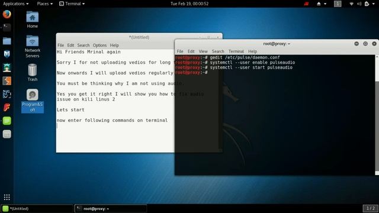Viewport: 379px width, 213px height.
Task: Open the Trash on the desktop
Action: pyautogui.click(x=33, y=72)
